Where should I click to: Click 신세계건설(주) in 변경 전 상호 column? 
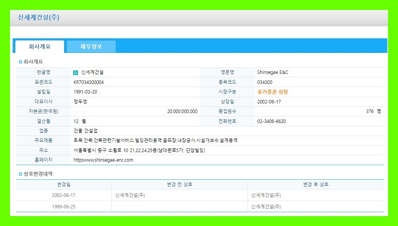130,195
